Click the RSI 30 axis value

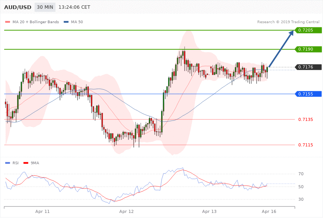click(301, 200)
